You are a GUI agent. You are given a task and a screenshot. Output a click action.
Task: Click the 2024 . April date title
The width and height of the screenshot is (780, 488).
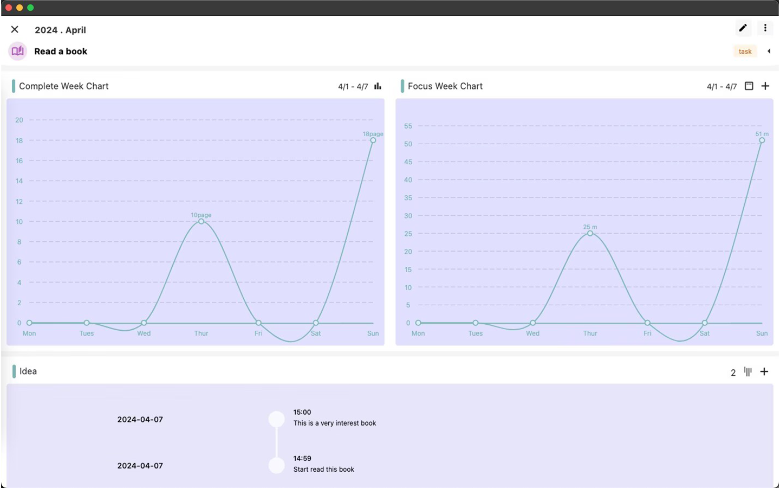point(60,30)
